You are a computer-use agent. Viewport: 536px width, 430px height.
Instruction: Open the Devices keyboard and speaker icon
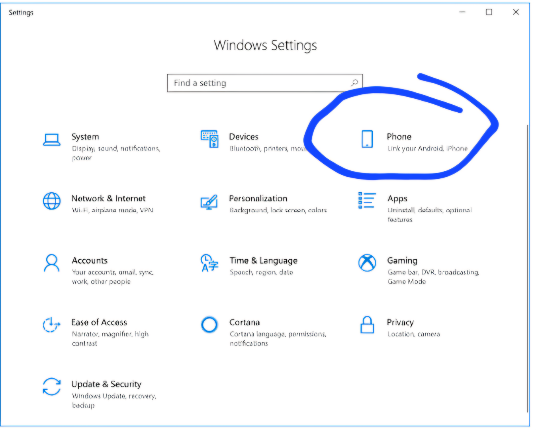point(209,139)
